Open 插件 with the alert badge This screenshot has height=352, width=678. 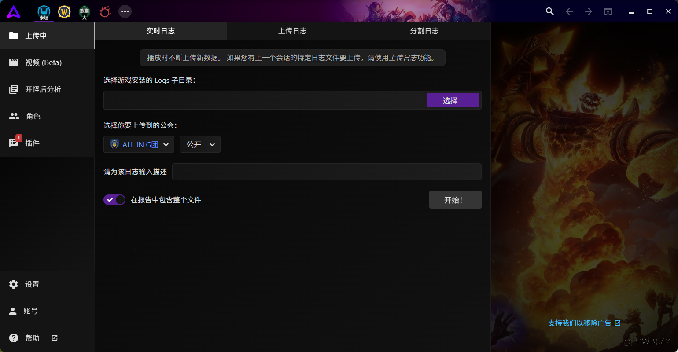coord(32,143)
